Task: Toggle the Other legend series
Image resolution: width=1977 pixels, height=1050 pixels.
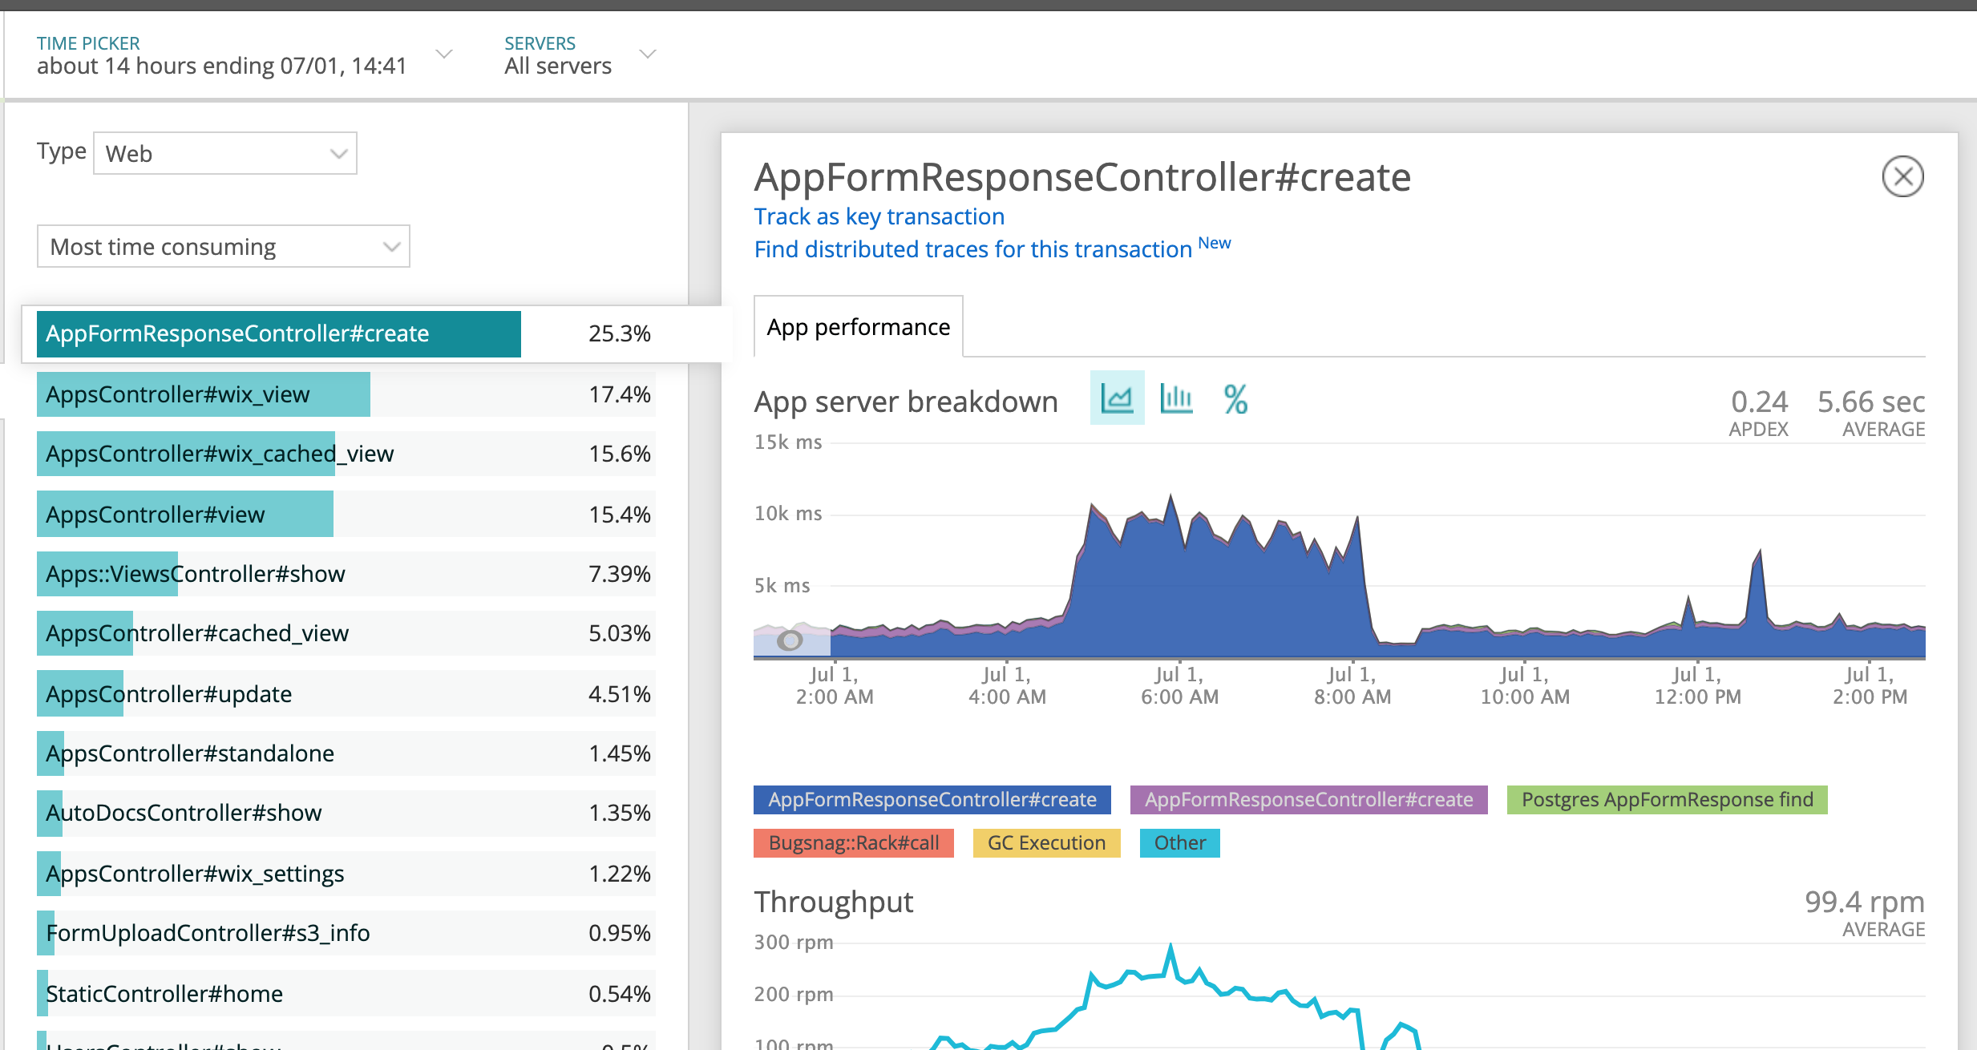Action: pos(1179,843)
